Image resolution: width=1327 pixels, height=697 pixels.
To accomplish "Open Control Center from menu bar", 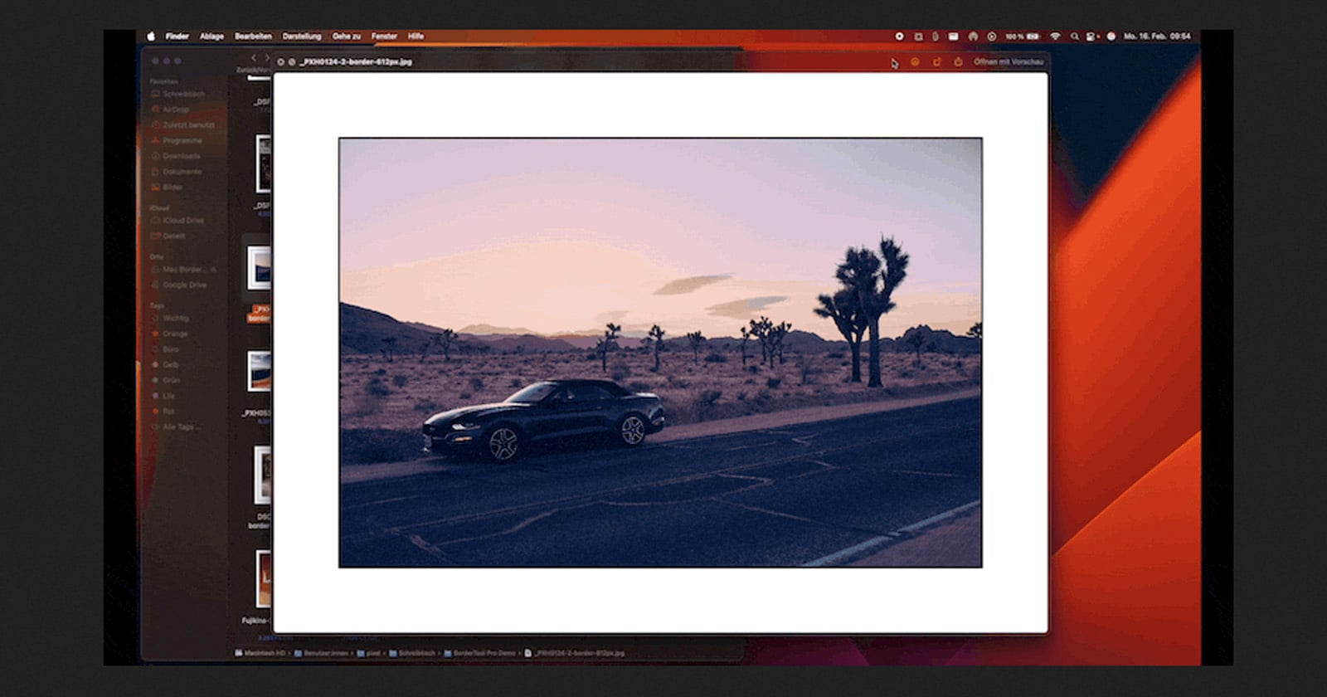I will click(x=1091, y=37).
